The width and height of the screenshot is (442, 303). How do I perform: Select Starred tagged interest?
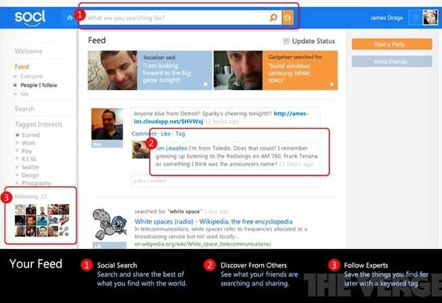[x=30, y=135]
